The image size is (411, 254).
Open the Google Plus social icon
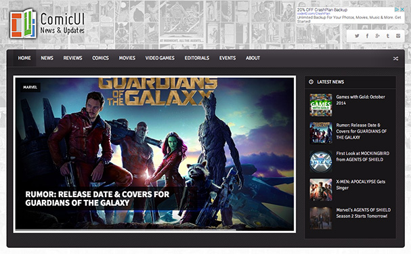pos(377,36)
